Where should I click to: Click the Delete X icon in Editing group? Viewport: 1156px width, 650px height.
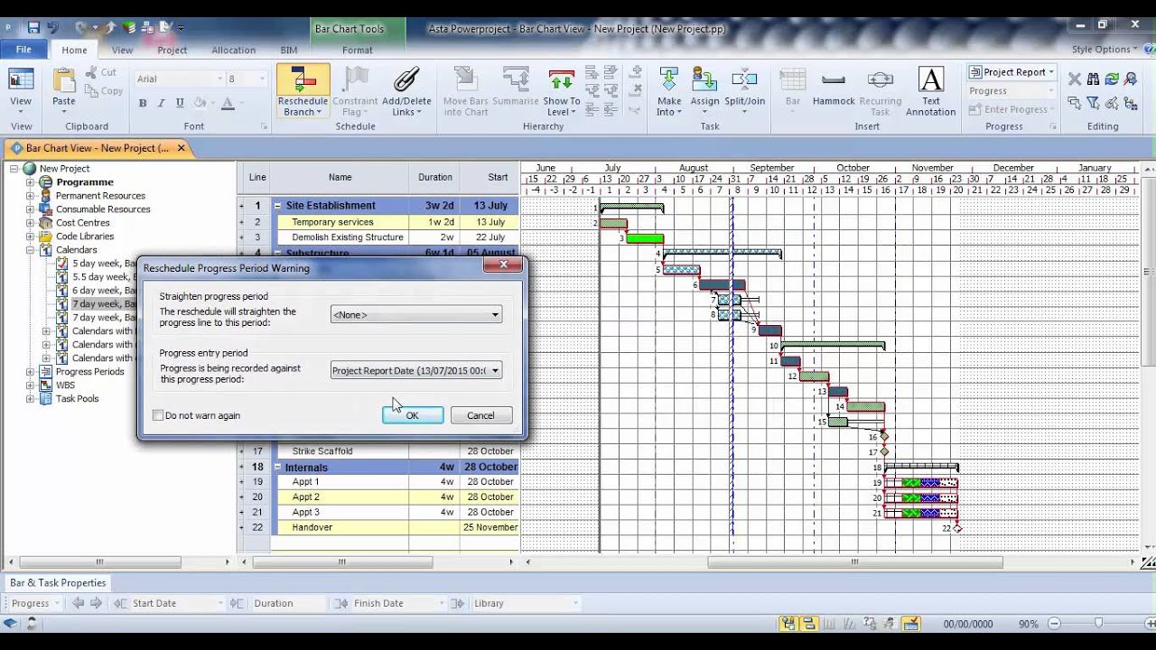pos(1075,79)
